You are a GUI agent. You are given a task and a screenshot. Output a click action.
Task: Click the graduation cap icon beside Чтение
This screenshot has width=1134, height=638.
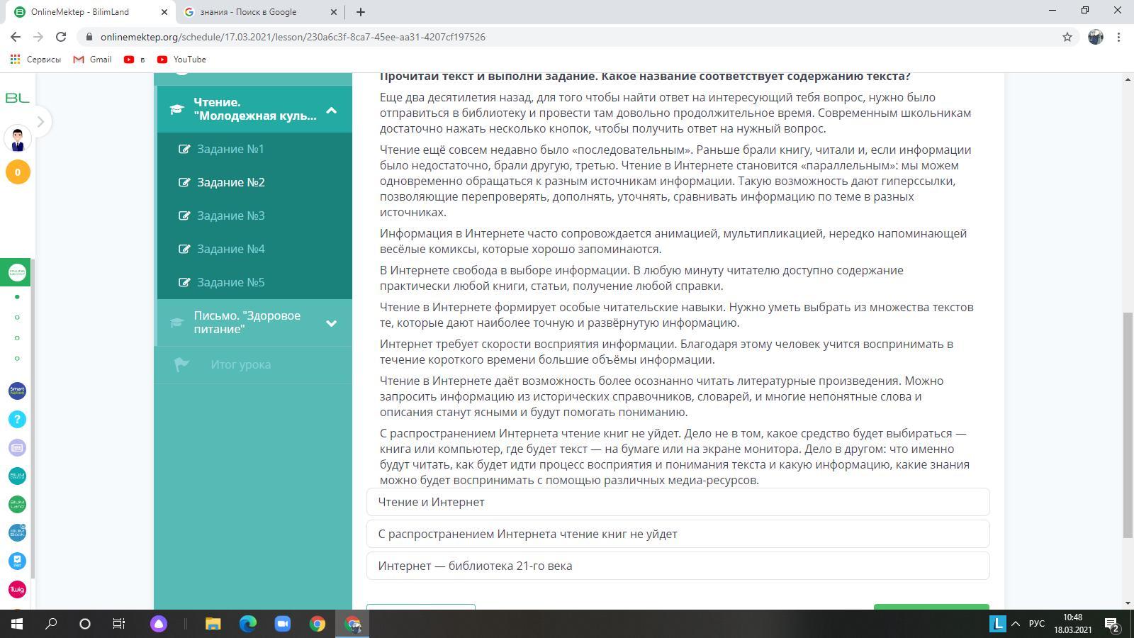[176, 109]
